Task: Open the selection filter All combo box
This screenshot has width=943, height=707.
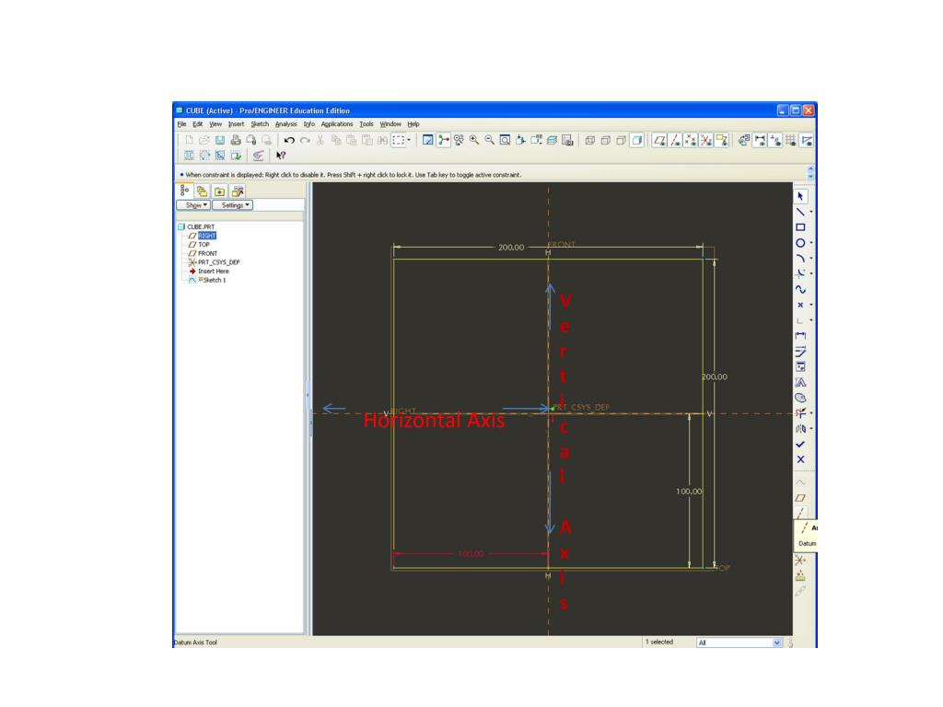Action: click(739, 643)
